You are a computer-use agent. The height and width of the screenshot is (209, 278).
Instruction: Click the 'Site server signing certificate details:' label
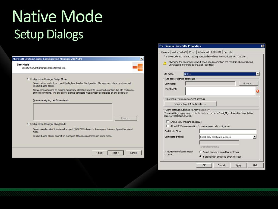click(51, 100)
